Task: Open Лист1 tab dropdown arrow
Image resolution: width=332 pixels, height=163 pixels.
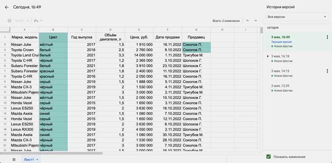Action: point(38,159)
